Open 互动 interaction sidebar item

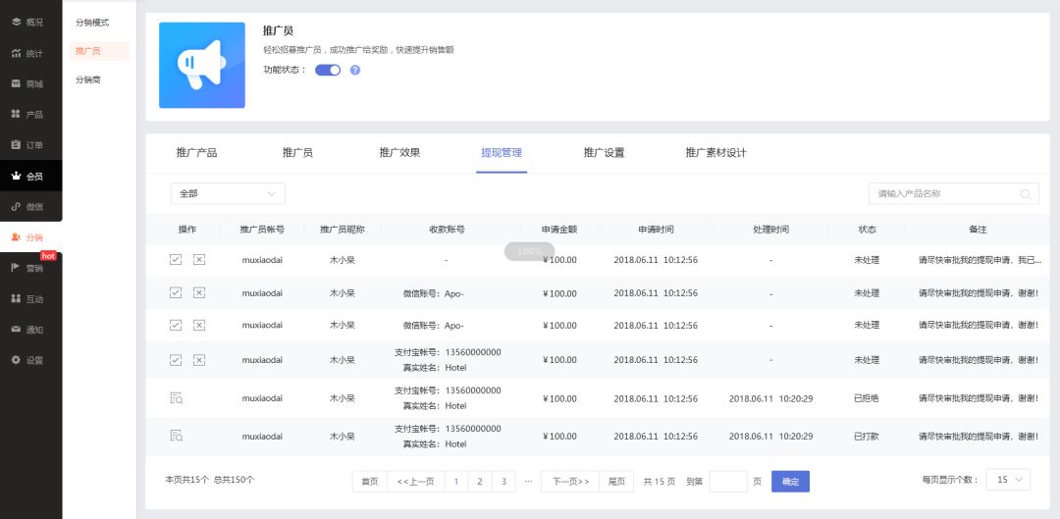27,298
